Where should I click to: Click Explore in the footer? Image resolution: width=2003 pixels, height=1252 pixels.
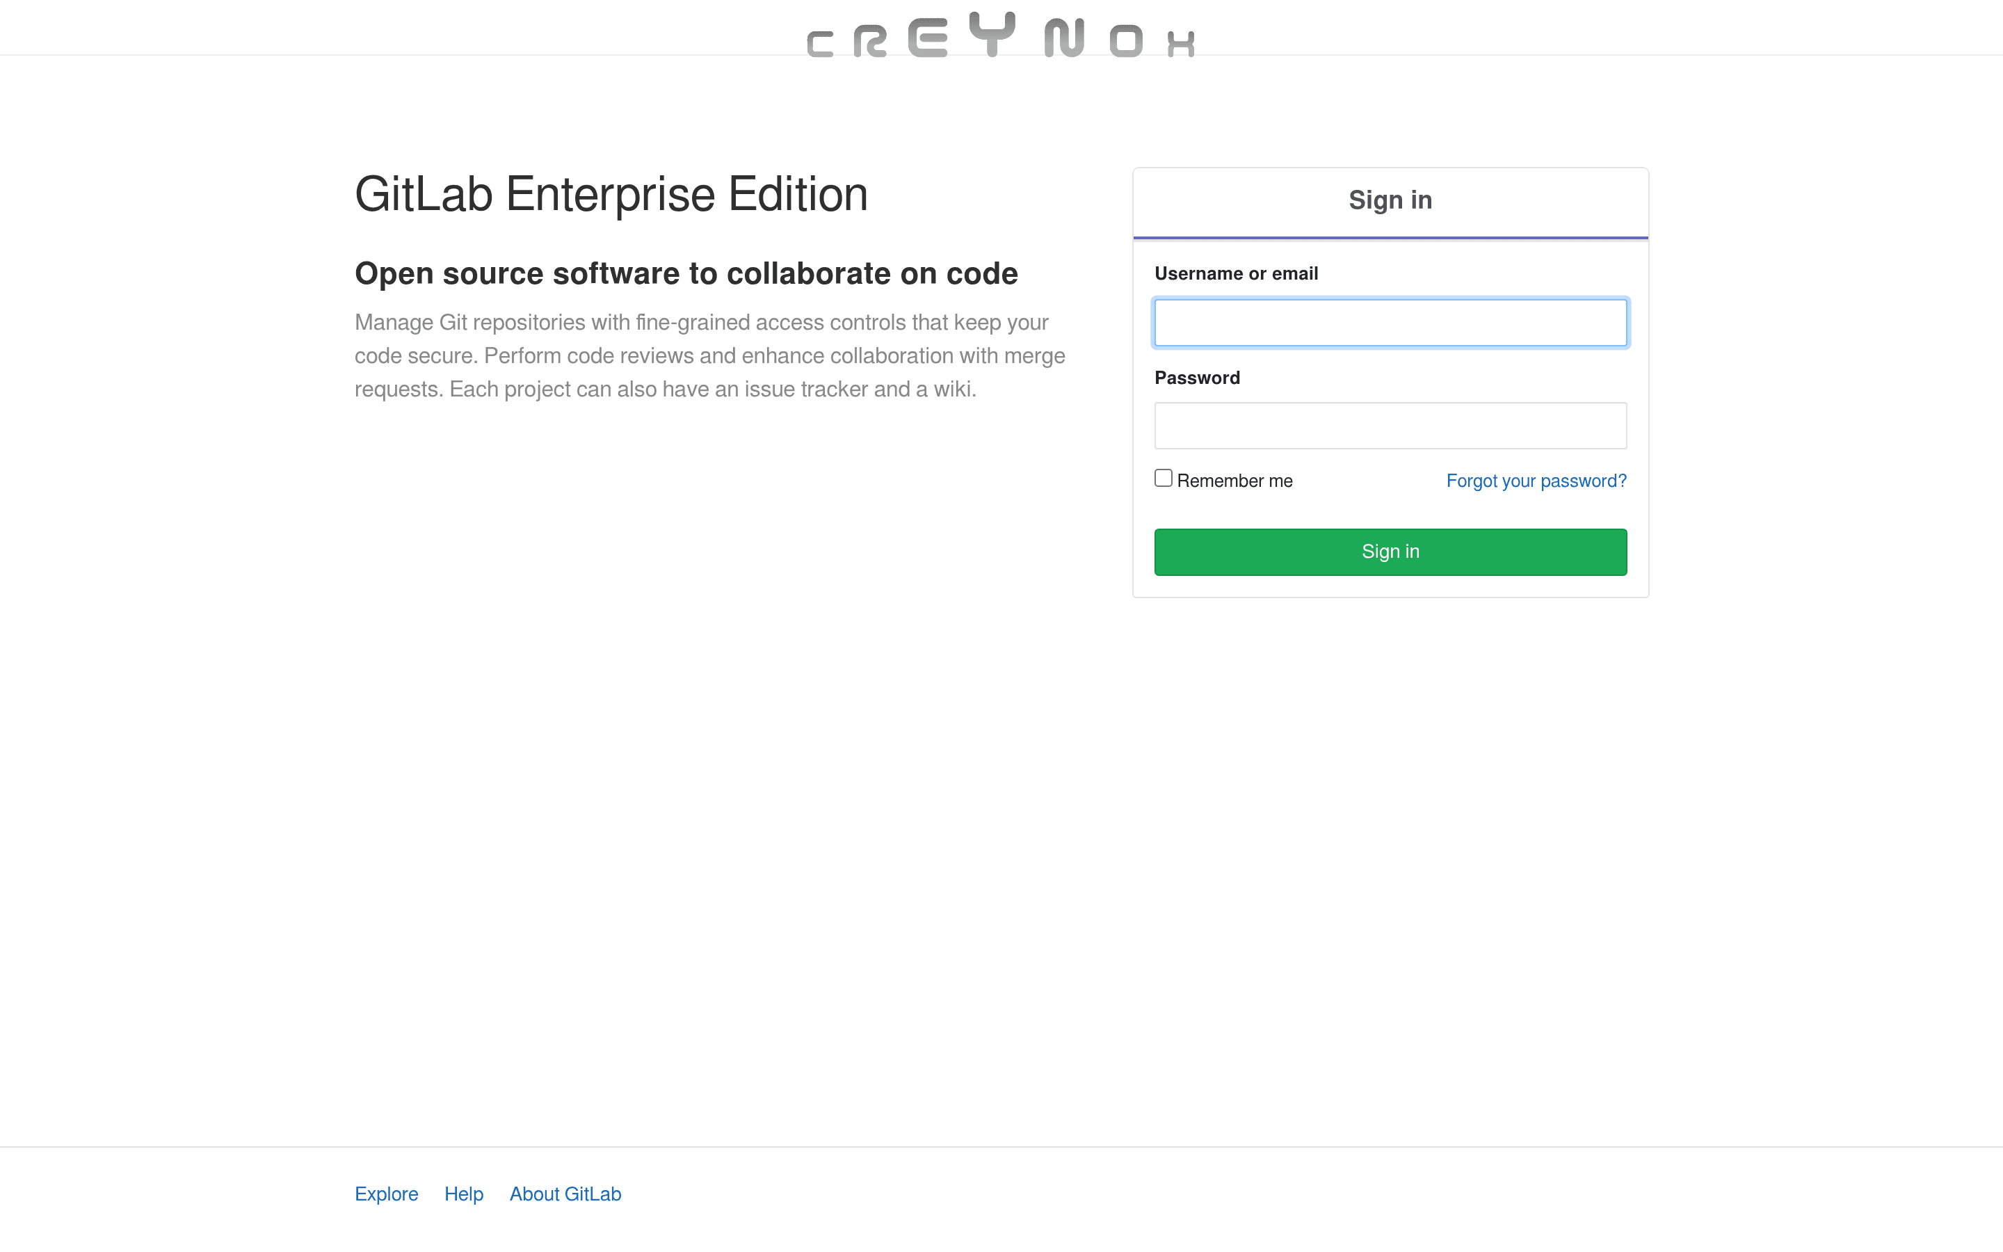point(386,1193)
